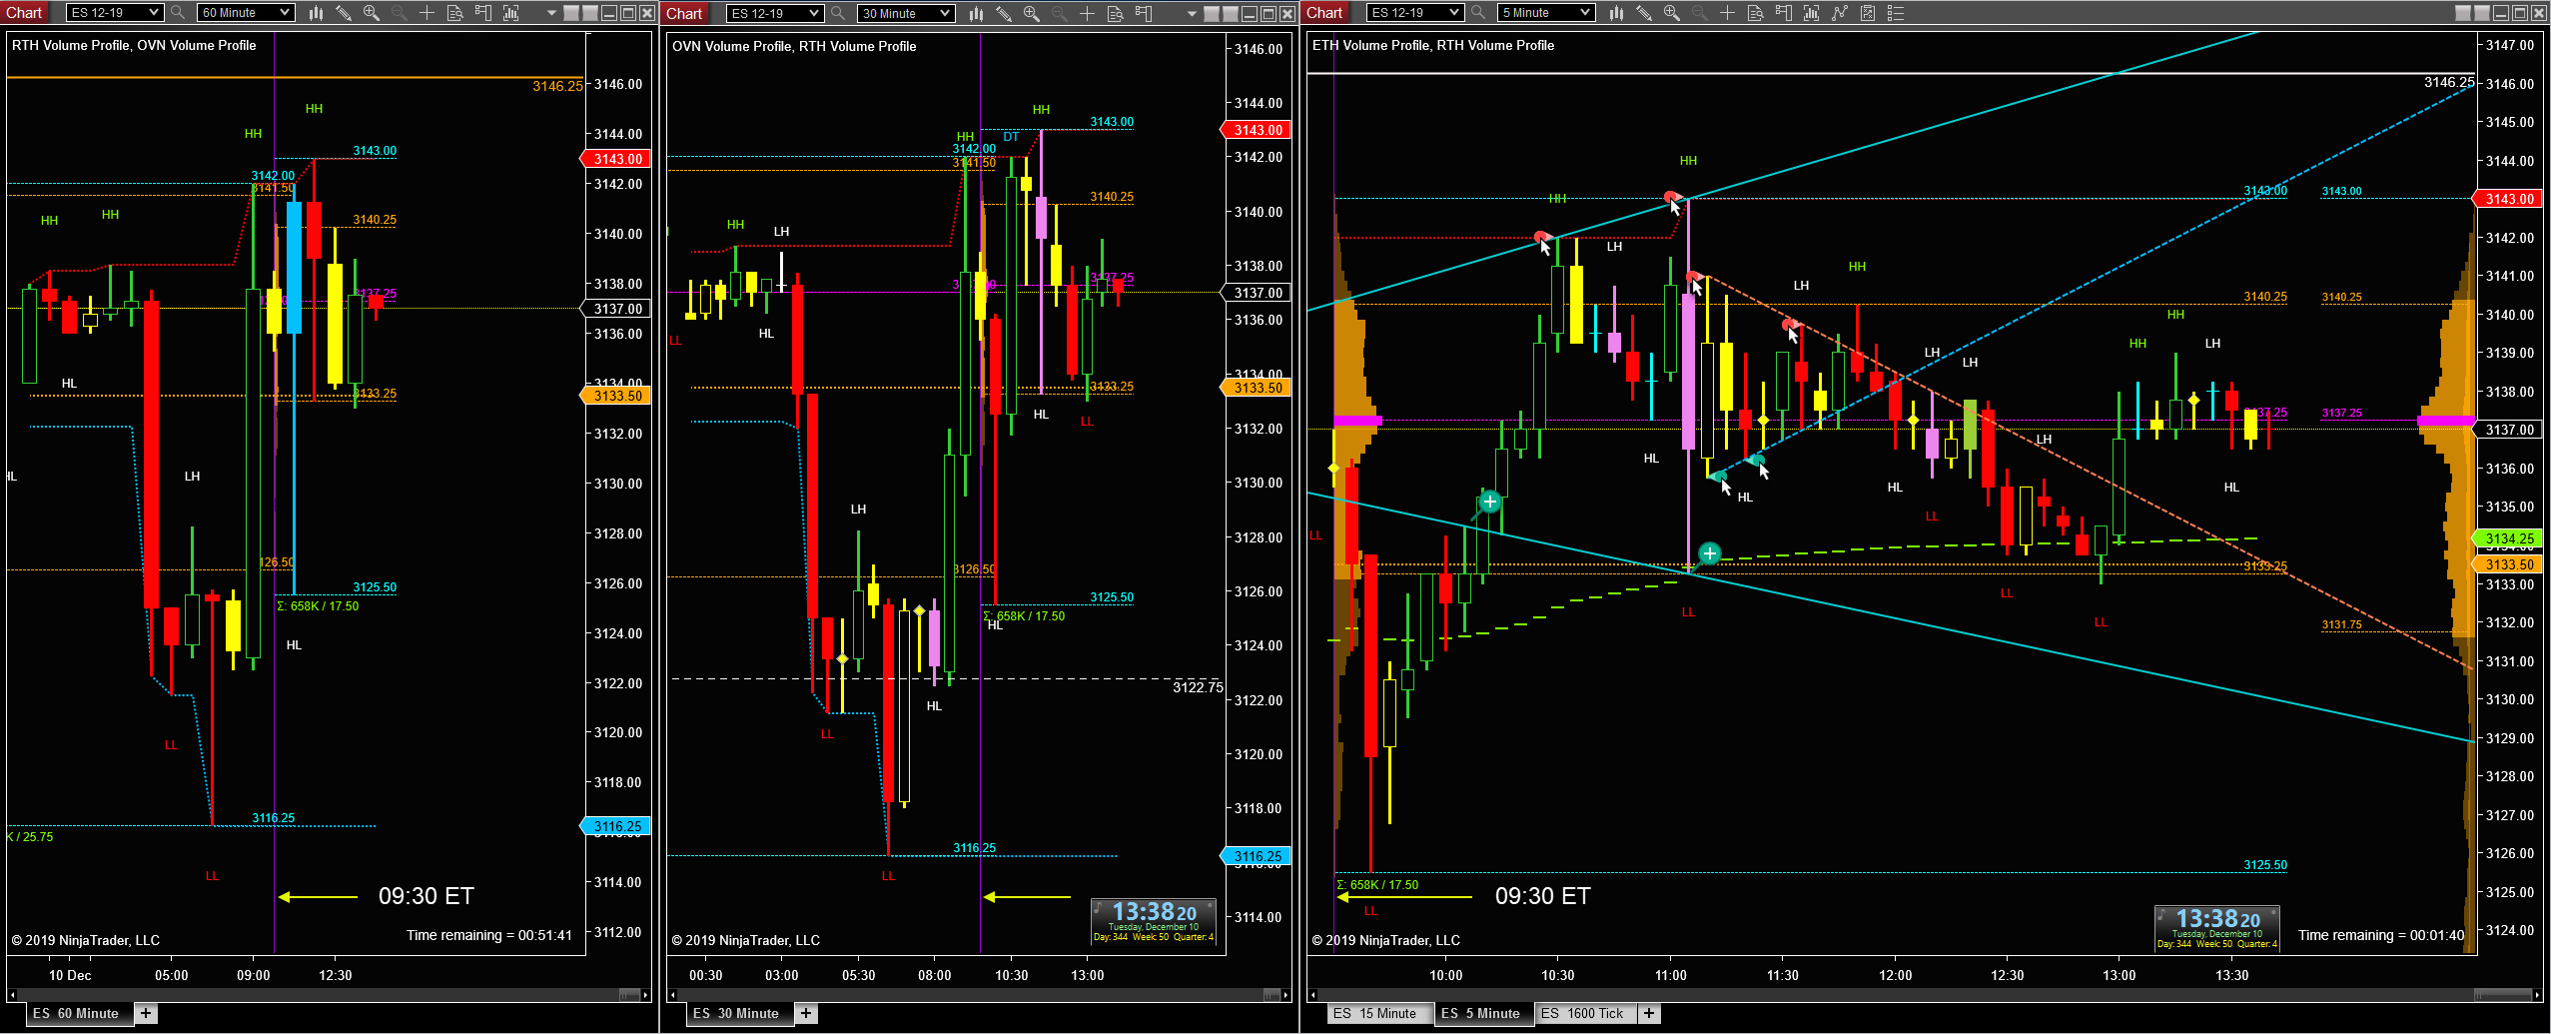Screen dimensions: 2551x1034
Task: Zoom in on the 30 Minute chart
Action: 1032,13
